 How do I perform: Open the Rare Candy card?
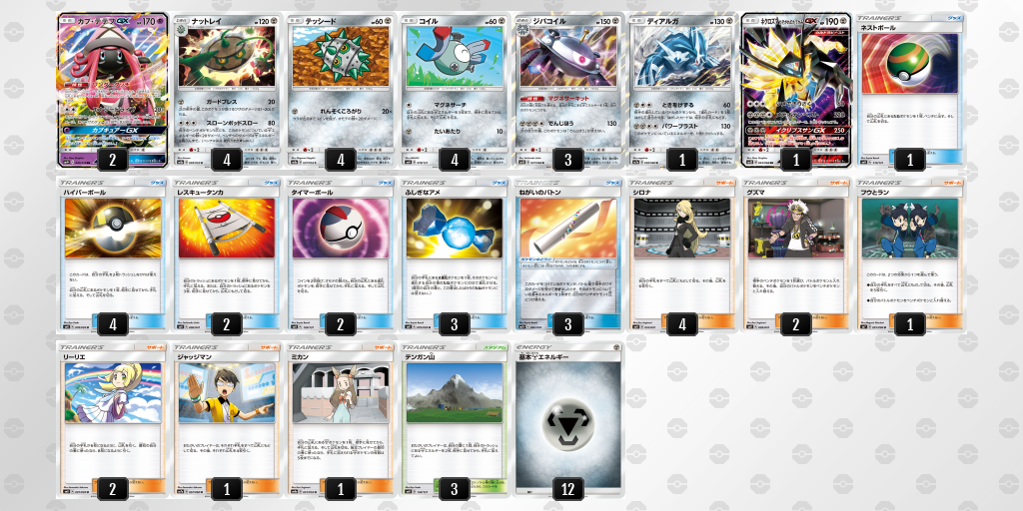[x=454, y=255]
